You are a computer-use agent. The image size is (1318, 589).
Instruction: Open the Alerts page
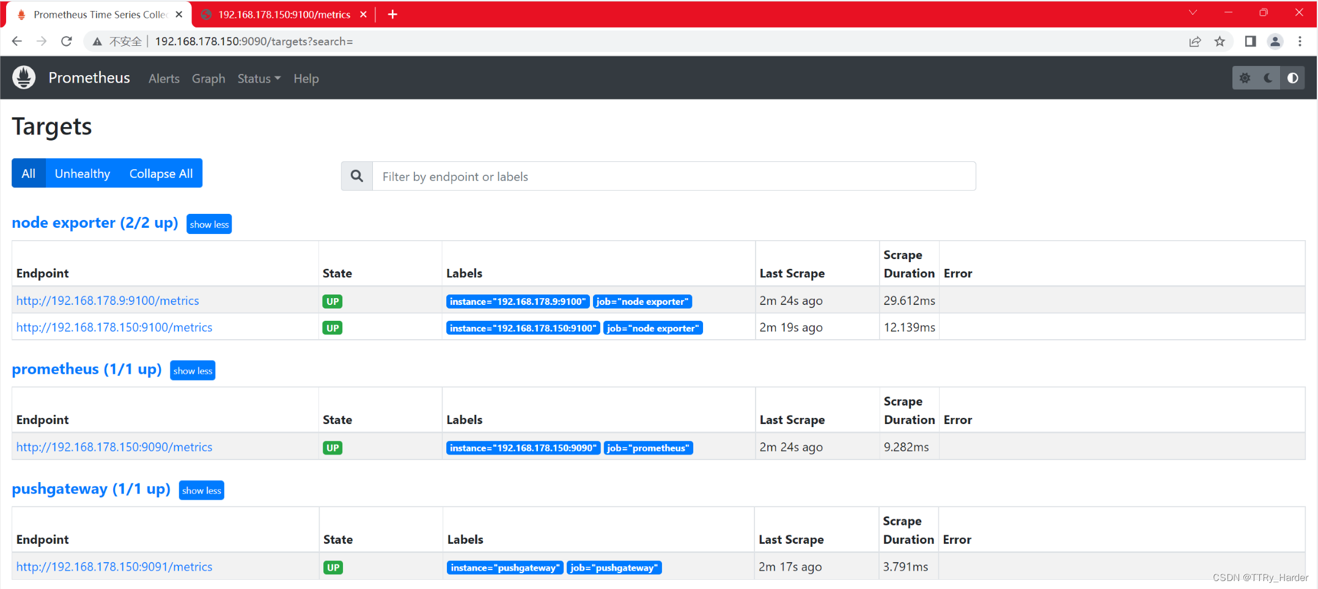point(164,78)
